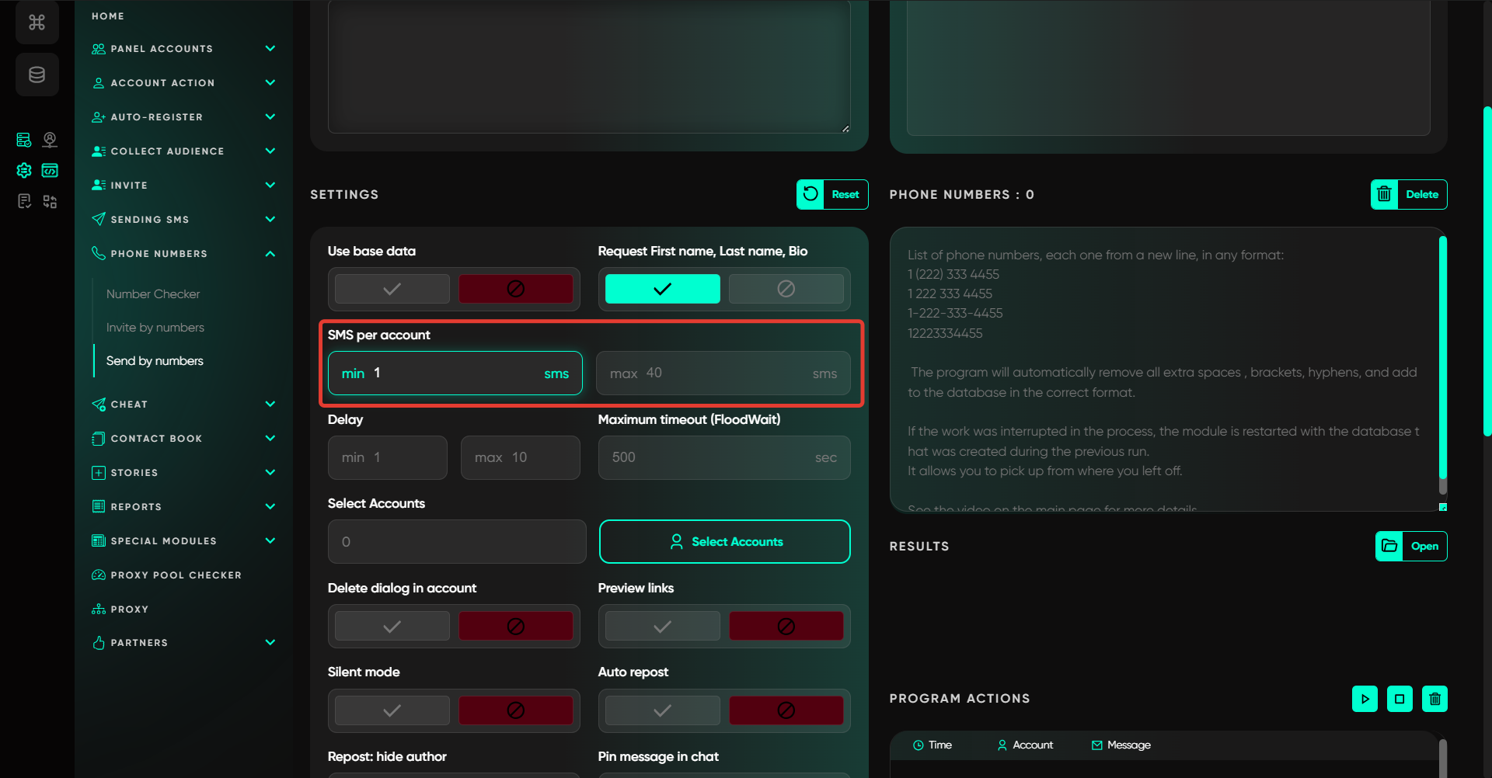1492x778 pixels.
Task: Disable Request First name, Last name, Bio
Action: pyautogui.click(x=786, y=289)
